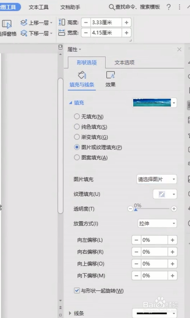The image size is (190, 318).
Task: Select the Text Options tab
Action: (x=124, y=62)
